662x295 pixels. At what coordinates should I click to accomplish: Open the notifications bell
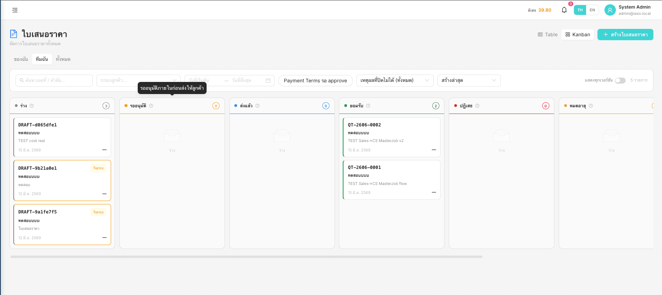coord(564,10)
